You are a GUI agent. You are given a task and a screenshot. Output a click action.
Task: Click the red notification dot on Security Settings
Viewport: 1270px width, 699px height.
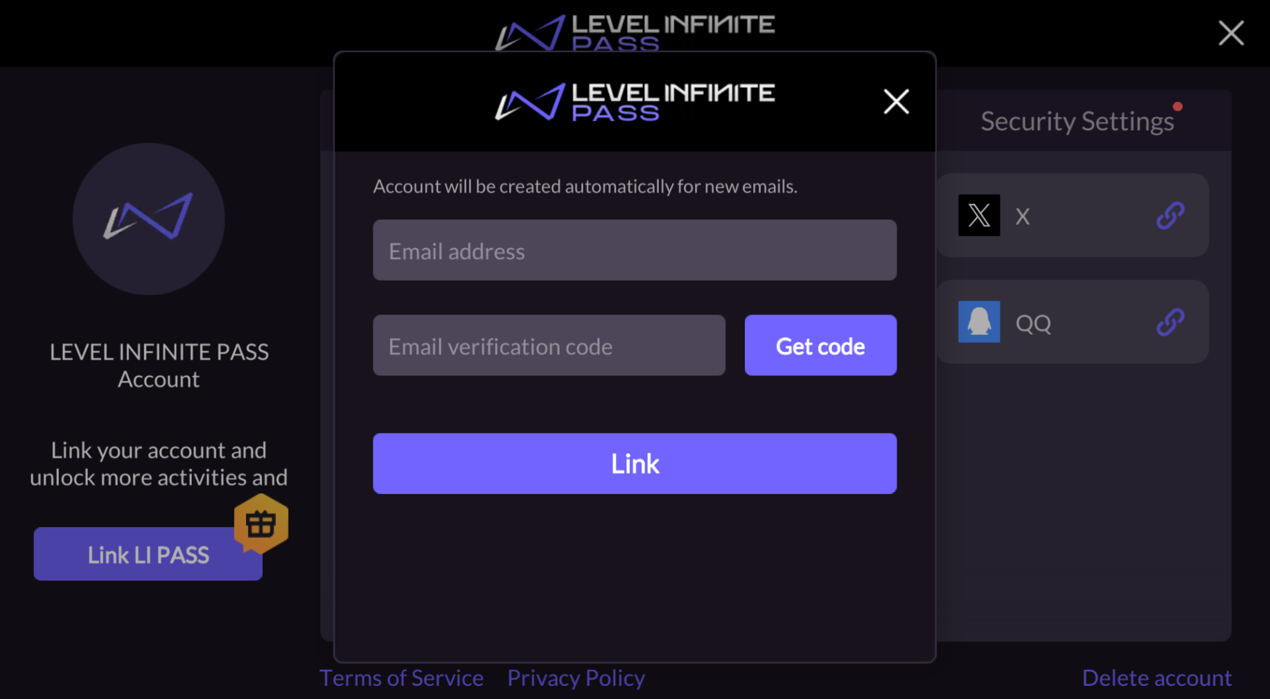pos(1178,106)
